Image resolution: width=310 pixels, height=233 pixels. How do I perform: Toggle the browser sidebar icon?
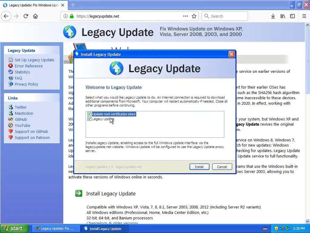coord(292,16)
